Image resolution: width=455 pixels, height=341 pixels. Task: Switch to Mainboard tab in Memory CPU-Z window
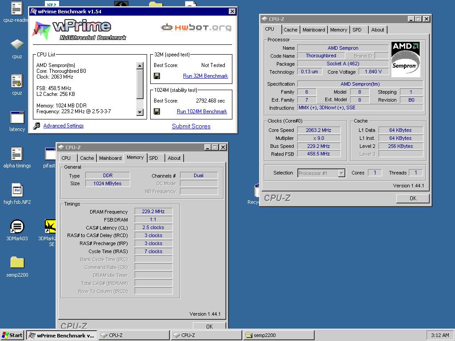(110, 159)
